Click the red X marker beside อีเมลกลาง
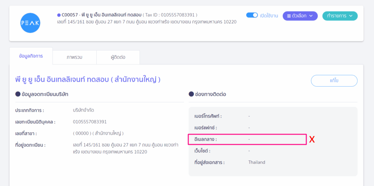The image size is (374, 186). click(312, 139)
